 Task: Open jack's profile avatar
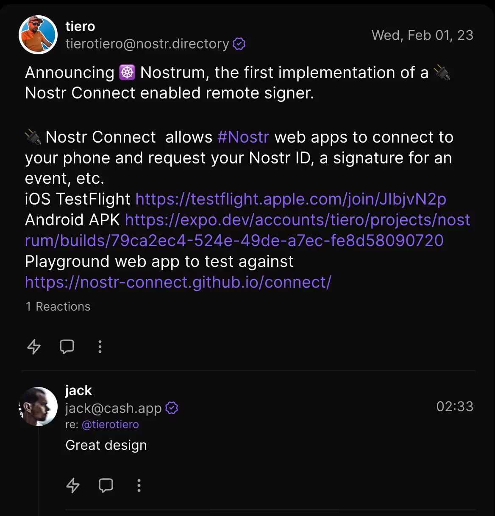(x=38, y=407)
